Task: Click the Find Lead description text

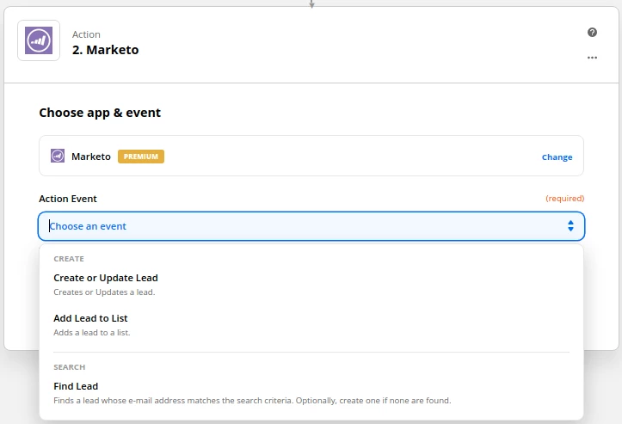Action: point(252,401)
